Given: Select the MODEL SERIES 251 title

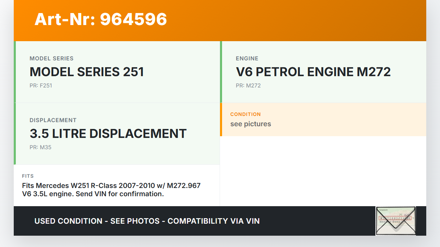Looking at the screenshot, I should coord(87,72).
